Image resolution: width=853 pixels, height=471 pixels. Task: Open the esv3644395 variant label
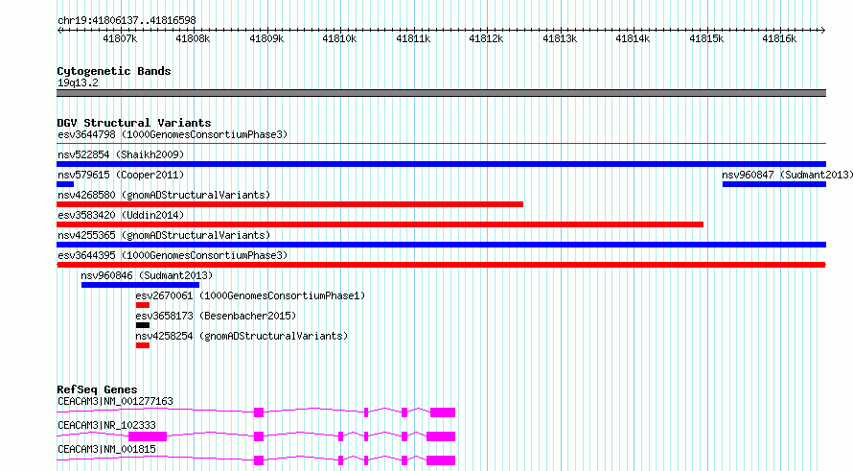click(173, 255)
